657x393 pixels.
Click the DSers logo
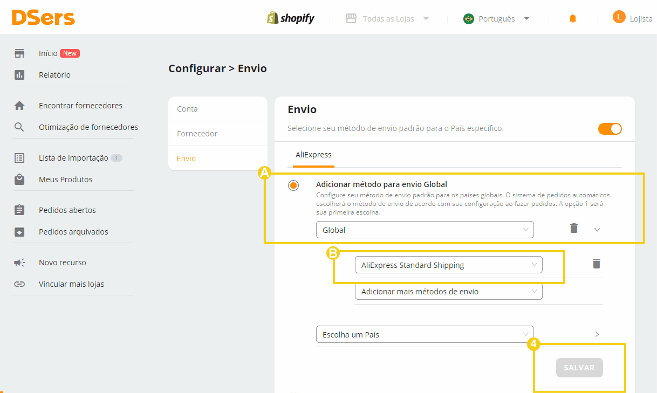point(43,18)
